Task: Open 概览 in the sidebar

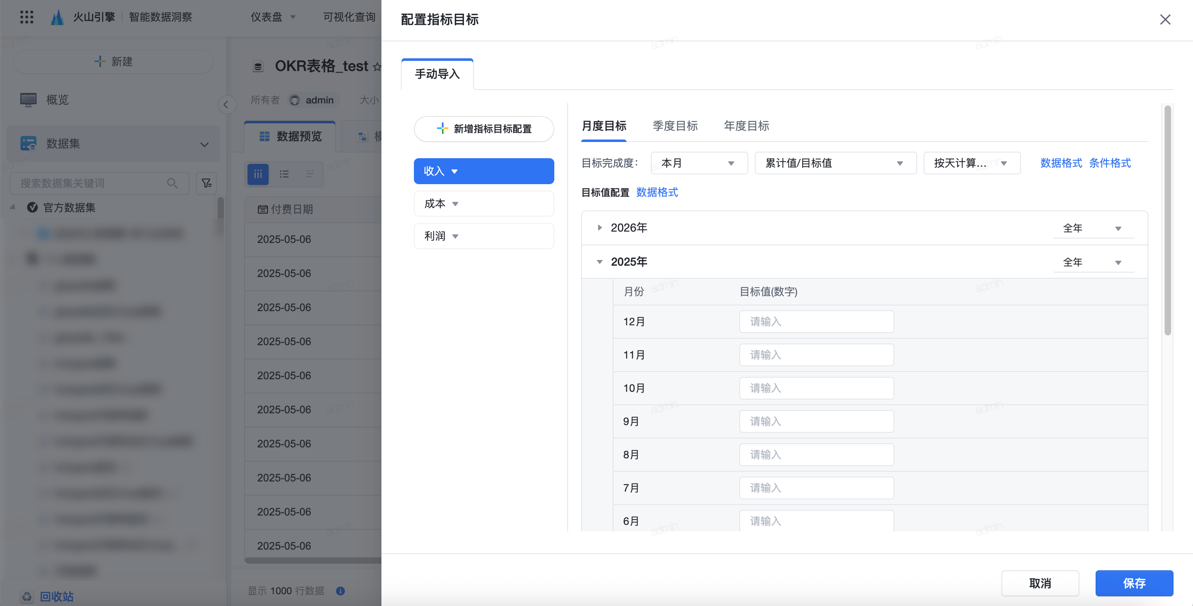Action: [58, 99]
